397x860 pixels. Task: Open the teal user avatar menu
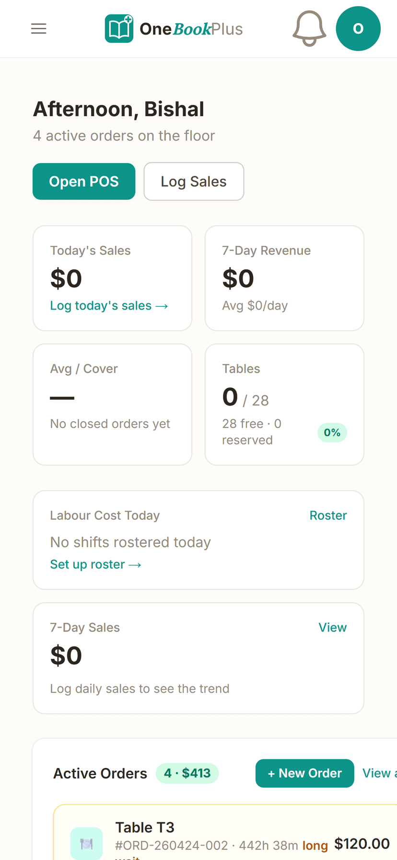point(358,29)
